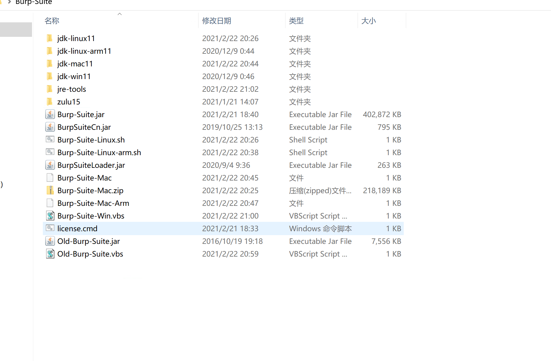The width and height of the screenshot is (551, 361).
Task: Click the highlighted item in left navigation pane
Action: click(16, 30)
